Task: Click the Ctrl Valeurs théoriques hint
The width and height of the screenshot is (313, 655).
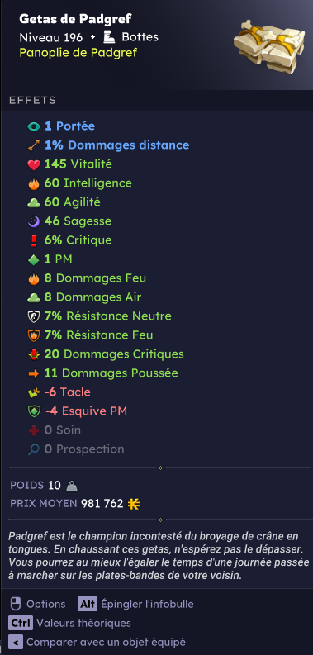Action: tap(70, 624)
